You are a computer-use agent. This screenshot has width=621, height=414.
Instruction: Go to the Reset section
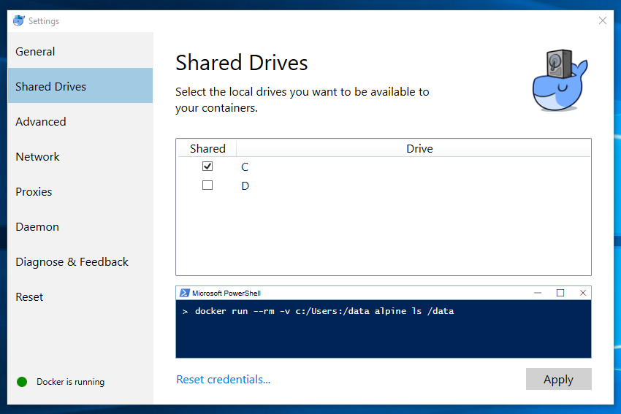(80, 297)
